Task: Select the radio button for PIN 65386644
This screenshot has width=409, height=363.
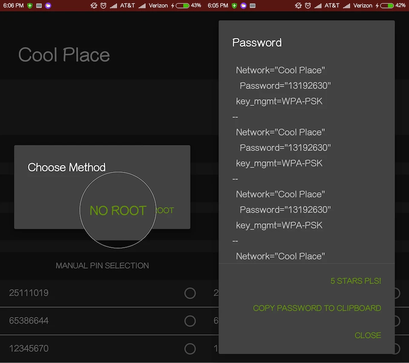Action: pyautogui.click(x=190, y=321)
